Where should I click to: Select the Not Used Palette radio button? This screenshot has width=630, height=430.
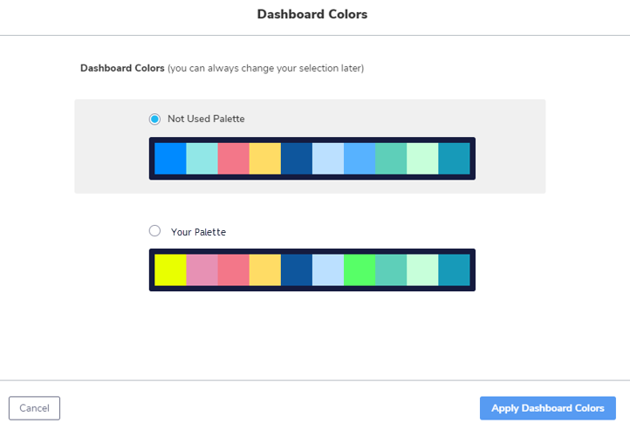coord(155,119)
